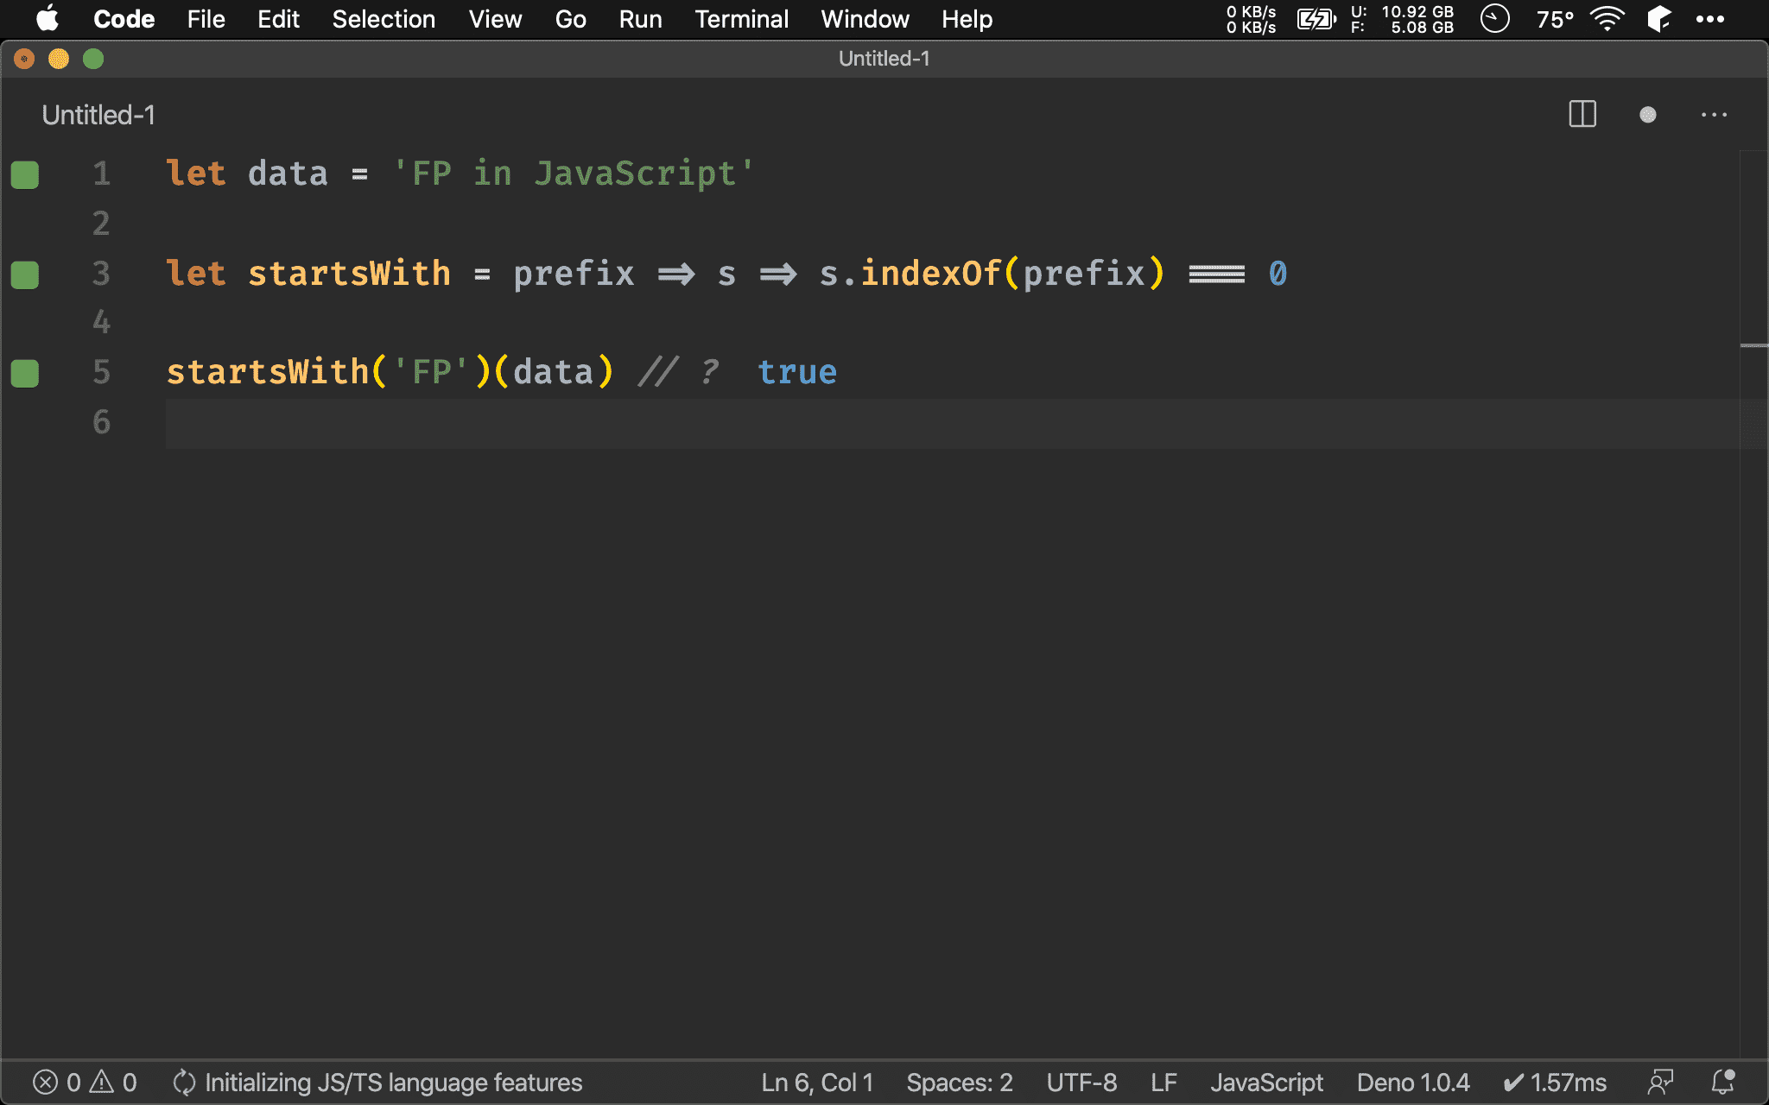Open the notifications bell in status bar
1769x1105 pixels.
click(x=1723, y=1082)
